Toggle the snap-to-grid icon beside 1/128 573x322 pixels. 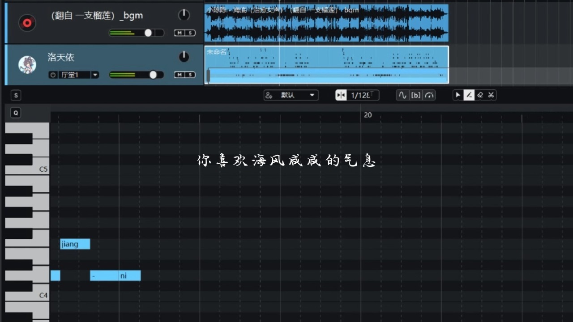click(x=341, y=95)
